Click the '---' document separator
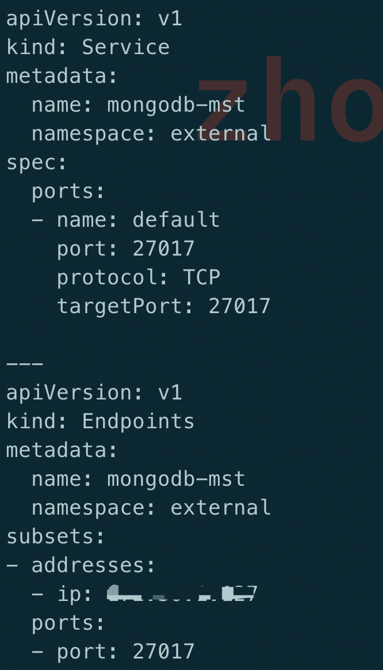 tap(25, 364)
